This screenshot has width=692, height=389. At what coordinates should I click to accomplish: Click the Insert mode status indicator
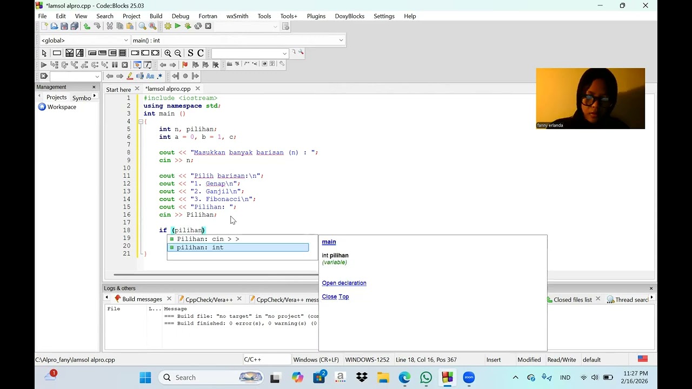494,360
